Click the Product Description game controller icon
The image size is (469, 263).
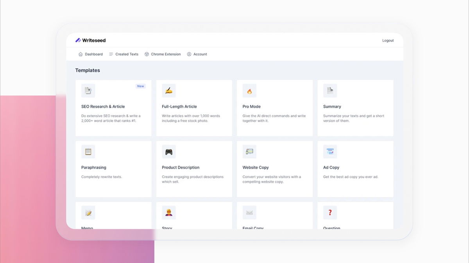(169, 151)
